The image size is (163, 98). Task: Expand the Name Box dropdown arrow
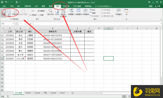(x=13, y=24)
